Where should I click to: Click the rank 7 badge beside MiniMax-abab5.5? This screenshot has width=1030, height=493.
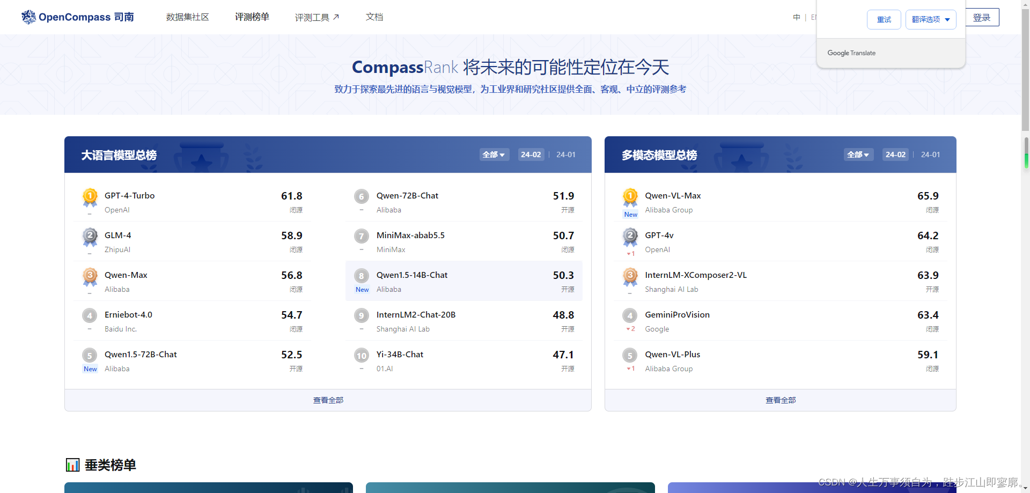pos(362,236)
